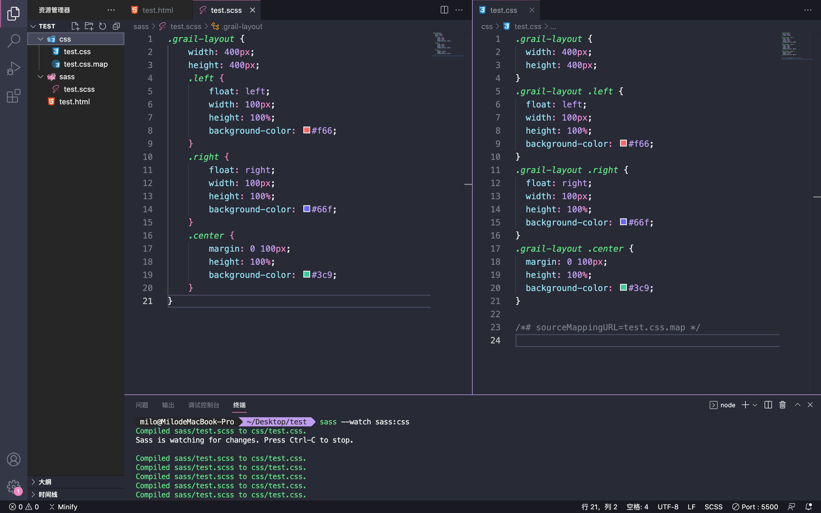Kill terminal with the trash icon
The height and width of the screenshot is (513, 821).
[x=782, y=405]
